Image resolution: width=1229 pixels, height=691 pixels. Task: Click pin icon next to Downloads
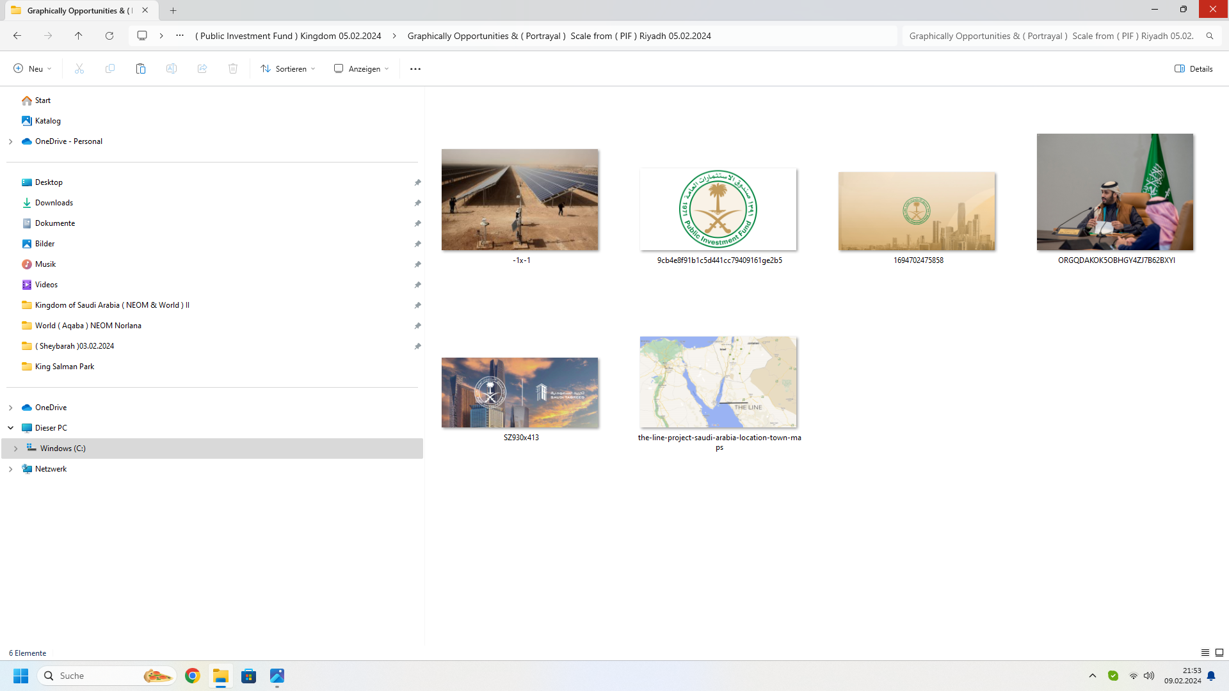(x=417, y=203)
